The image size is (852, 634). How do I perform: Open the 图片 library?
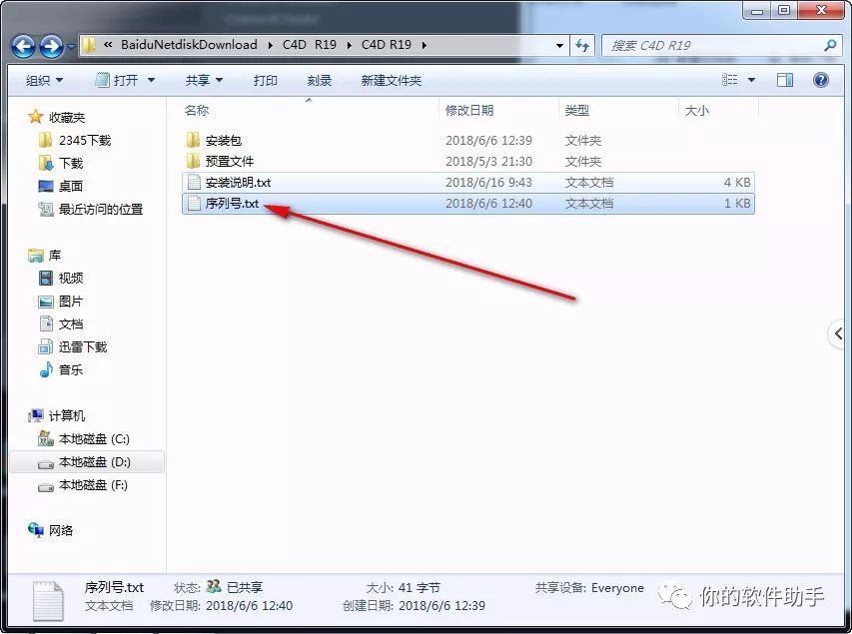(71, 301)
